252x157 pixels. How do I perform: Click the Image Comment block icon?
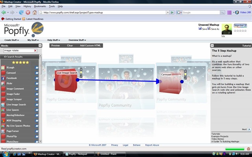point(3,89)
